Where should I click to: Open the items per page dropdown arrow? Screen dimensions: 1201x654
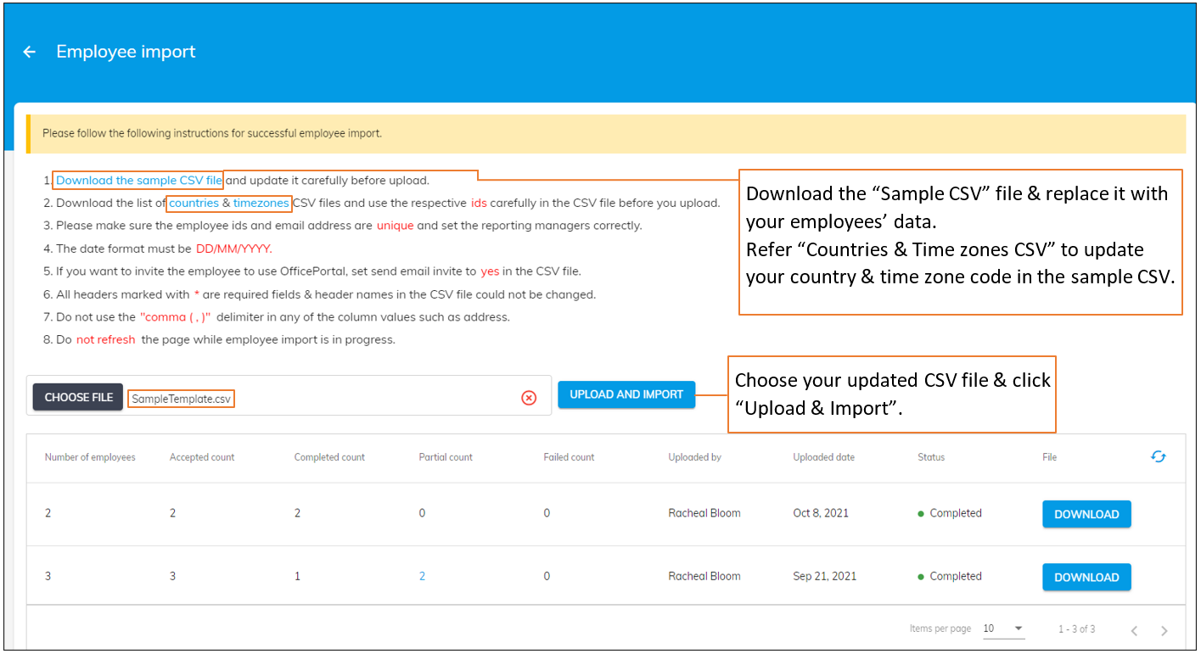(x=1019, y=629)
